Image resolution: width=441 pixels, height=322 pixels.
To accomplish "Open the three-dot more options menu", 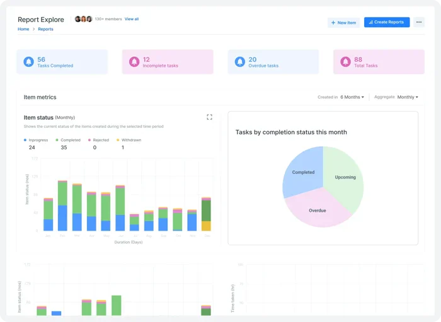I will (x=419, y=22).
